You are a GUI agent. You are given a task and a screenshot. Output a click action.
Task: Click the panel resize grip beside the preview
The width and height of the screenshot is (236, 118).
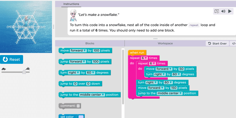[53, 27]
